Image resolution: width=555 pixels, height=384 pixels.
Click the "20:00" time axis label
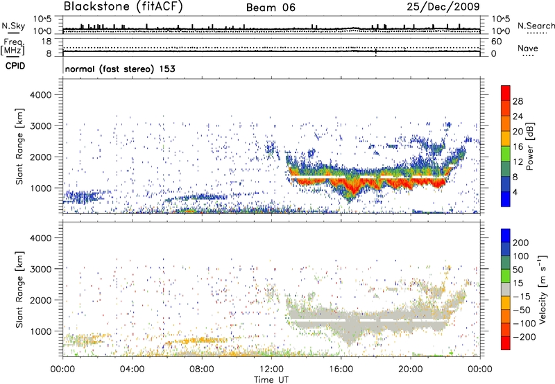(x=410, y=369)
